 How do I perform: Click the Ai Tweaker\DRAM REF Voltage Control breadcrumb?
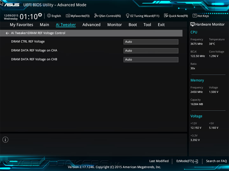coord(38,33)
